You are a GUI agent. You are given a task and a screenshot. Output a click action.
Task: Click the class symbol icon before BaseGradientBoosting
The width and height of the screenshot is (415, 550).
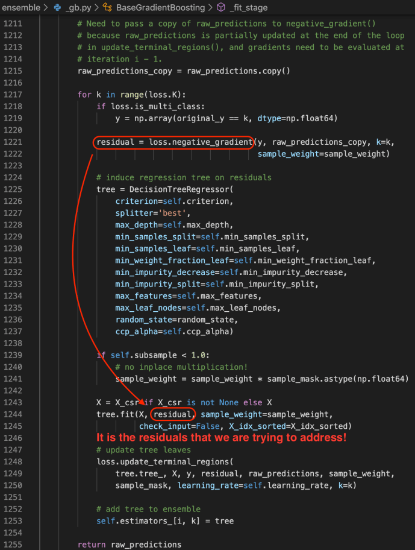pos(107,7)
